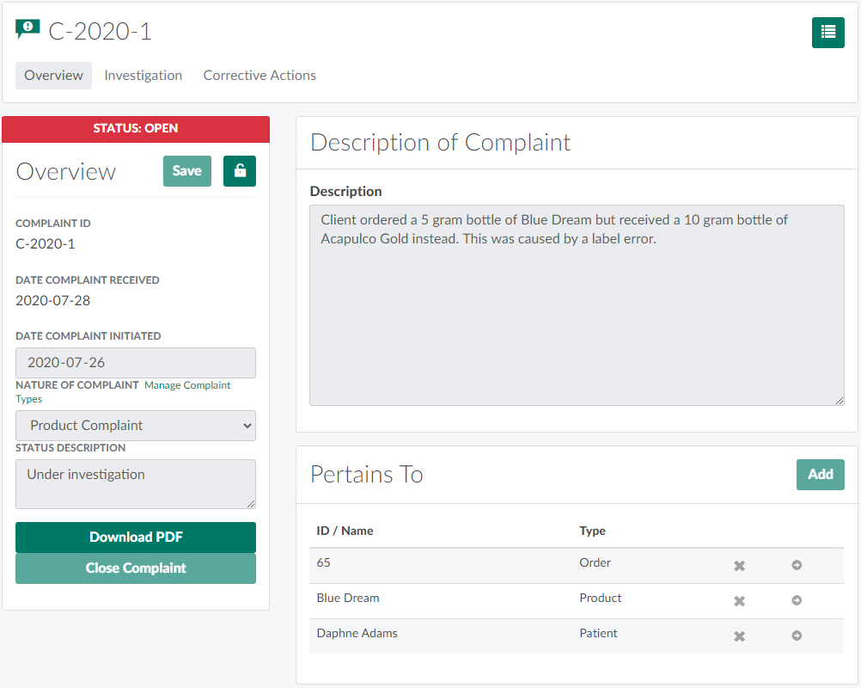This screenshot has height=688, width=861.
Task: Switch to the Investigation tab
Action: [143, 76]
